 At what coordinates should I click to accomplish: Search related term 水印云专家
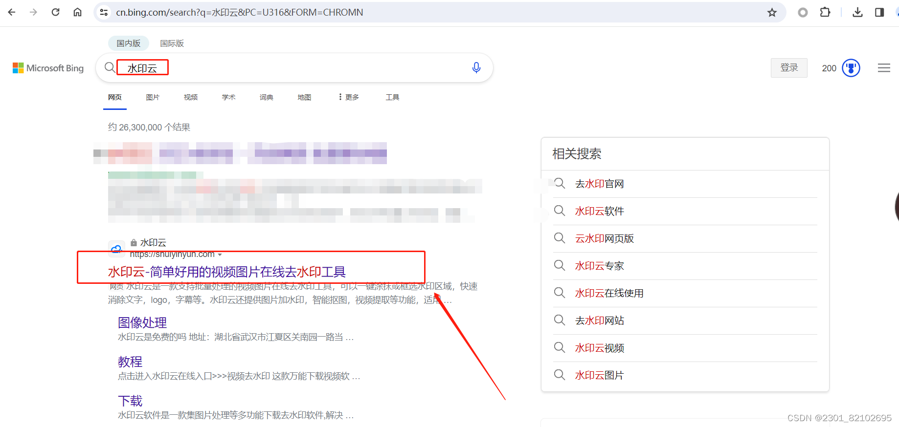pos(600,266)
